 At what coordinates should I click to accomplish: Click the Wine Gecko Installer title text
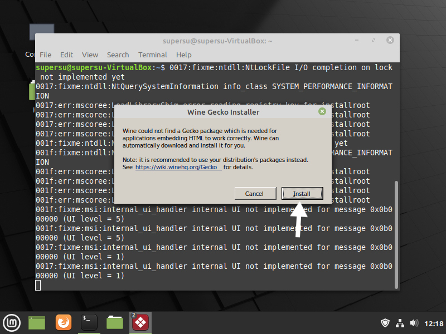224,112
